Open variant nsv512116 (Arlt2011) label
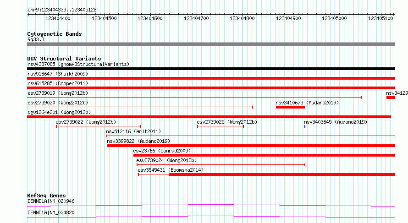 coord(133,131)
